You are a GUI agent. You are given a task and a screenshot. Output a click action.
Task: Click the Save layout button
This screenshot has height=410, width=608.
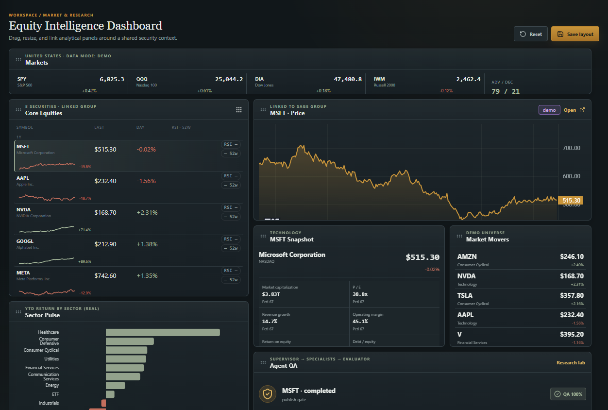click(575, 34)
